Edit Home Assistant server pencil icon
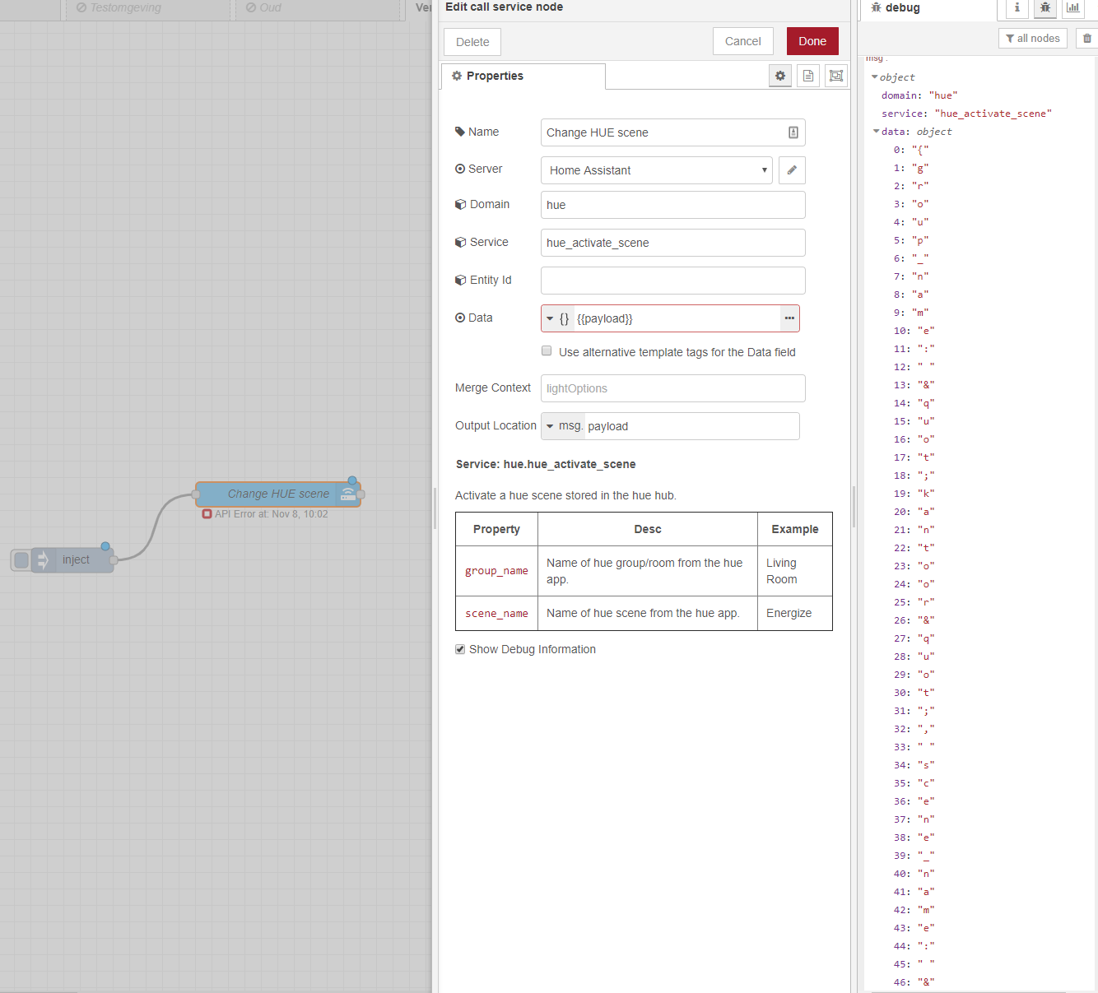Viewport: 1098px width, 993px height. 792,170
